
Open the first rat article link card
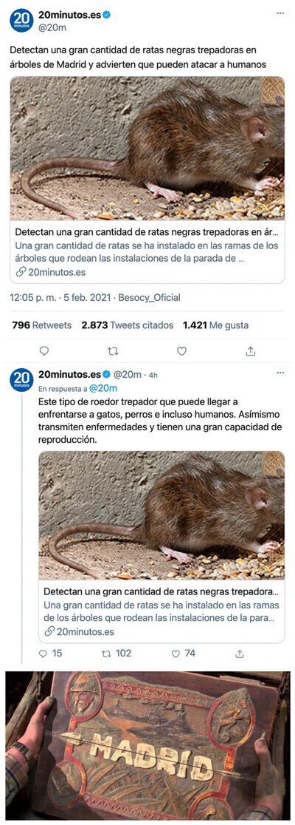point(147,180)
